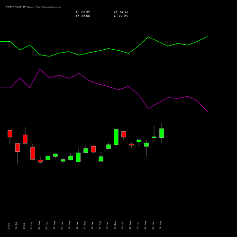The height and width of the screenshot is (237, 237).
Task: Click the "10 Aug" date label
Action: coord(69,226)
